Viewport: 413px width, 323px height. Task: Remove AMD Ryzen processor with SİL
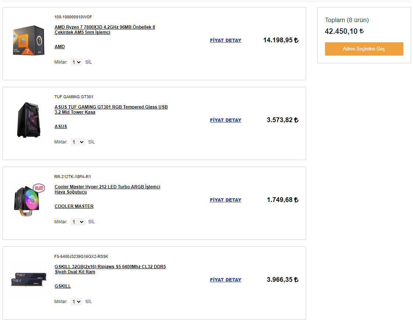pos(88,62)
